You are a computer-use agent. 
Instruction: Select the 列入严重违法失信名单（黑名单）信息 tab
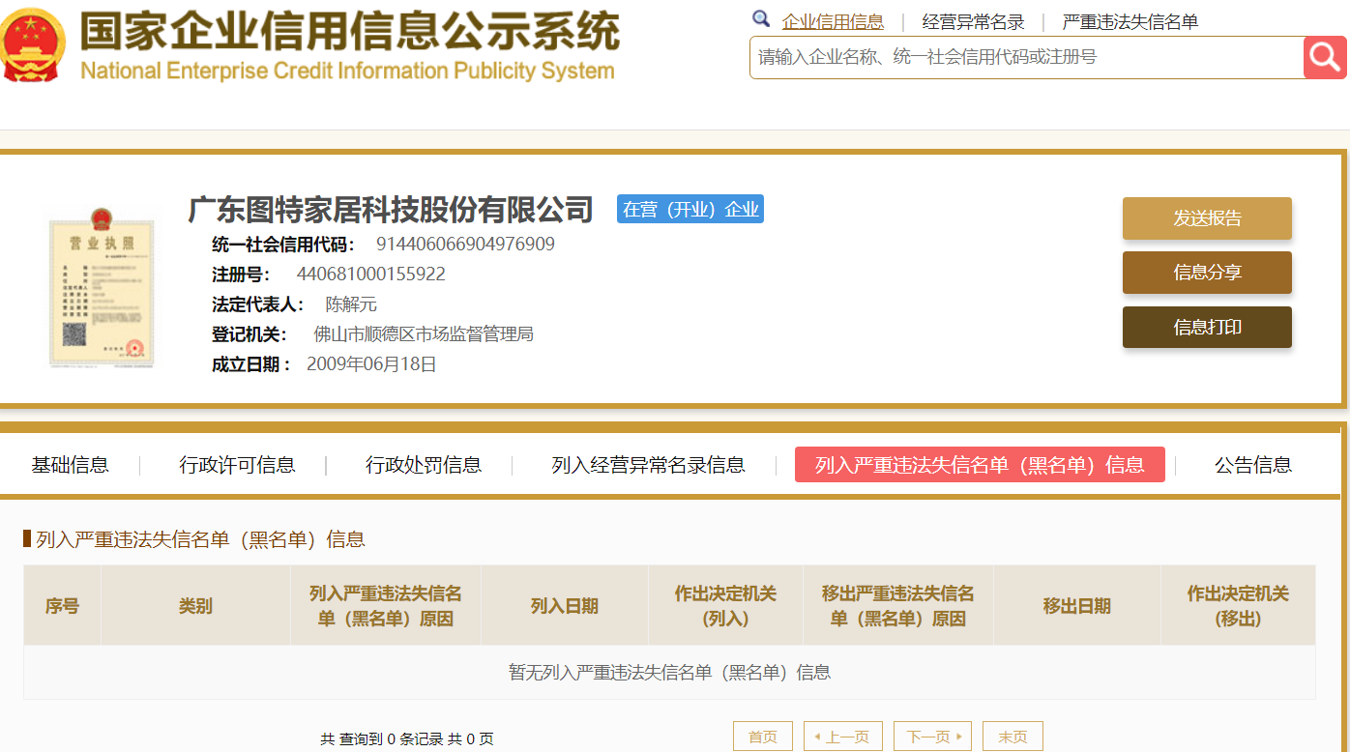(980, 465)
